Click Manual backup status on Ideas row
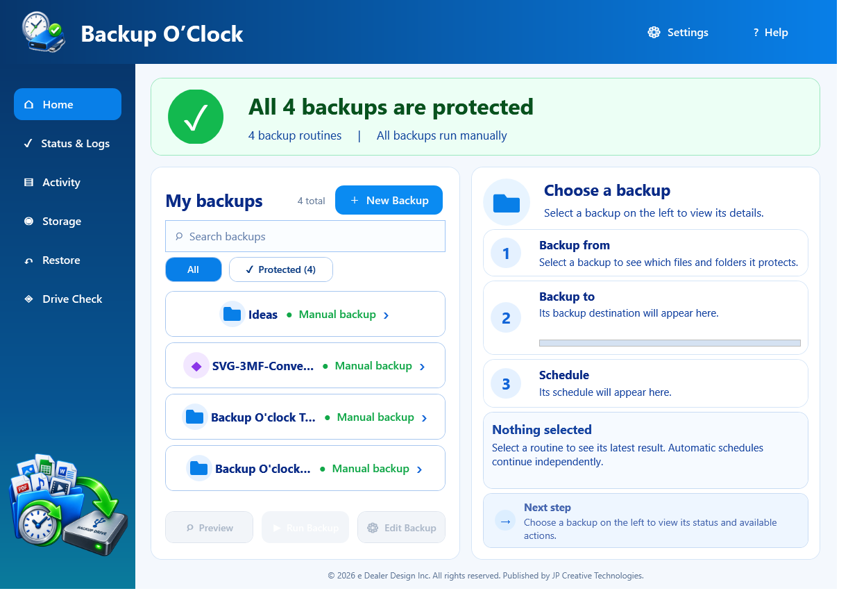 pos(337,315)
